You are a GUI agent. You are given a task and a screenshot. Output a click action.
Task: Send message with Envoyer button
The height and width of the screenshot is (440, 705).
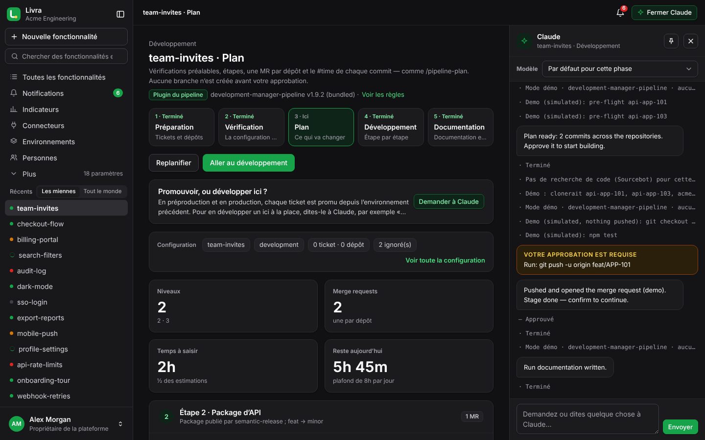tap(681, 427)
